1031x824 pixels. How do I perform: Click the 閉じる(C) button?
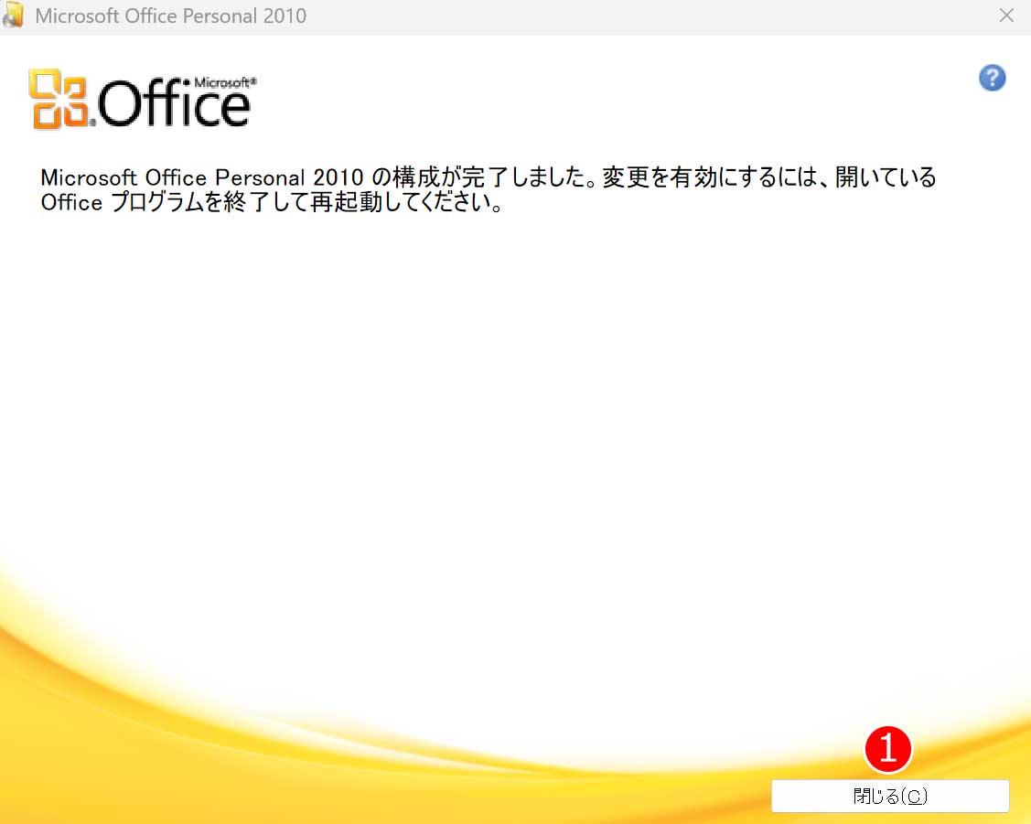(x=890, y=797)
